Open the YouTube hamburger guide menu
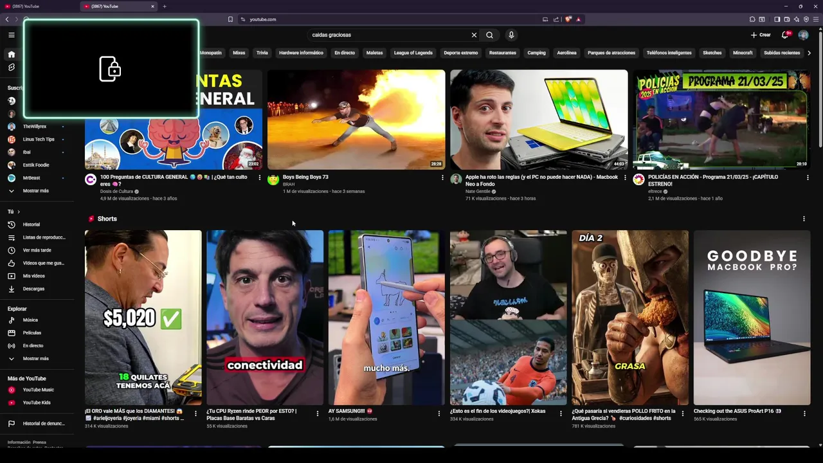The image size is (823, 463). [x=12, y=35]
